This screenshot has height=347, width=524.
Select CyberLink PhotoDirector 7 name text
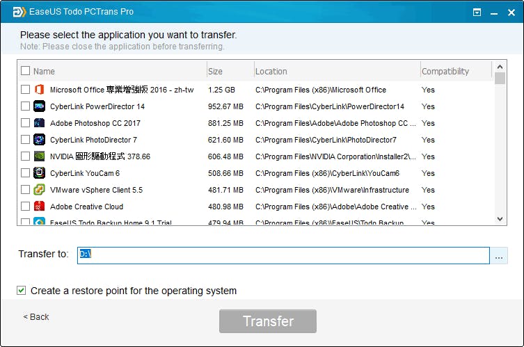click(93, 140)
